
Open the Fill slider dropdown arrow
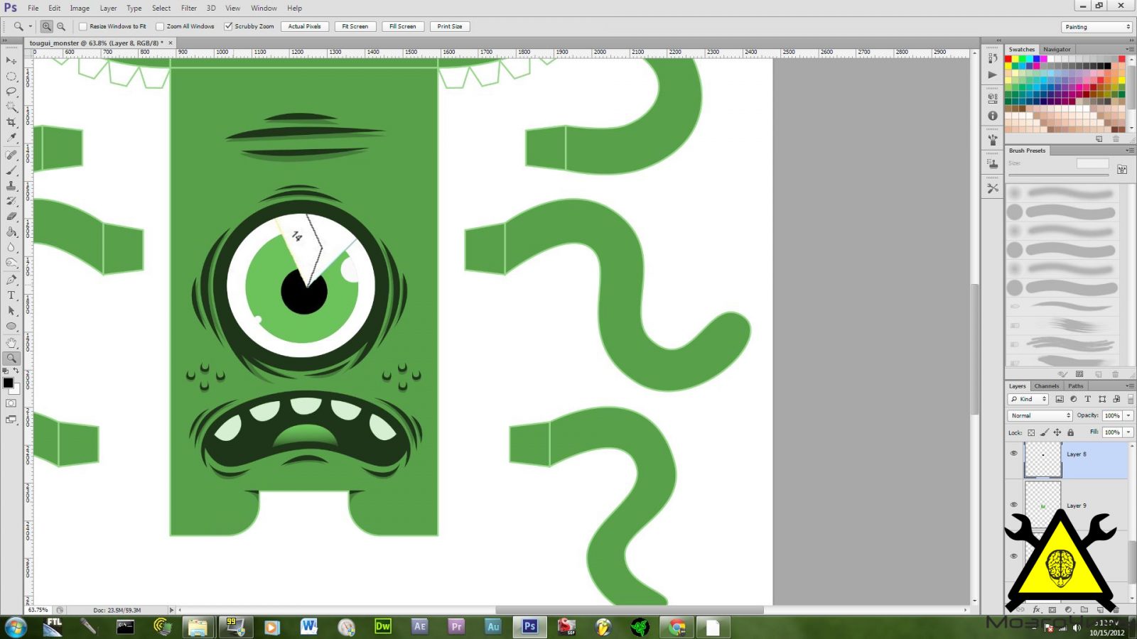click(x=1128, y=432)
